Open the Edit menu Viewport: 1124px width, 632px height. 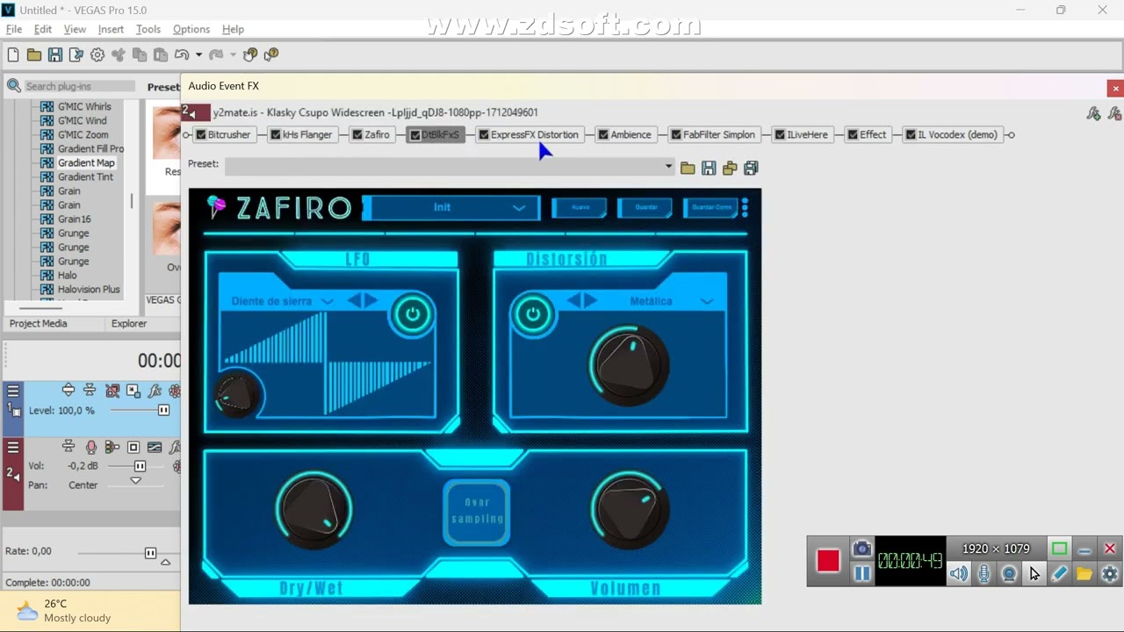tap(43, 29)
